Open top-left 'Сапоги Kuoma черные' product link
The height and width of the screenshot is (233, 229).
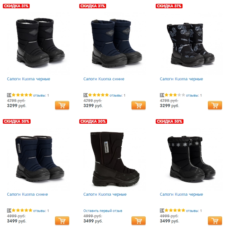click(29, 79)
